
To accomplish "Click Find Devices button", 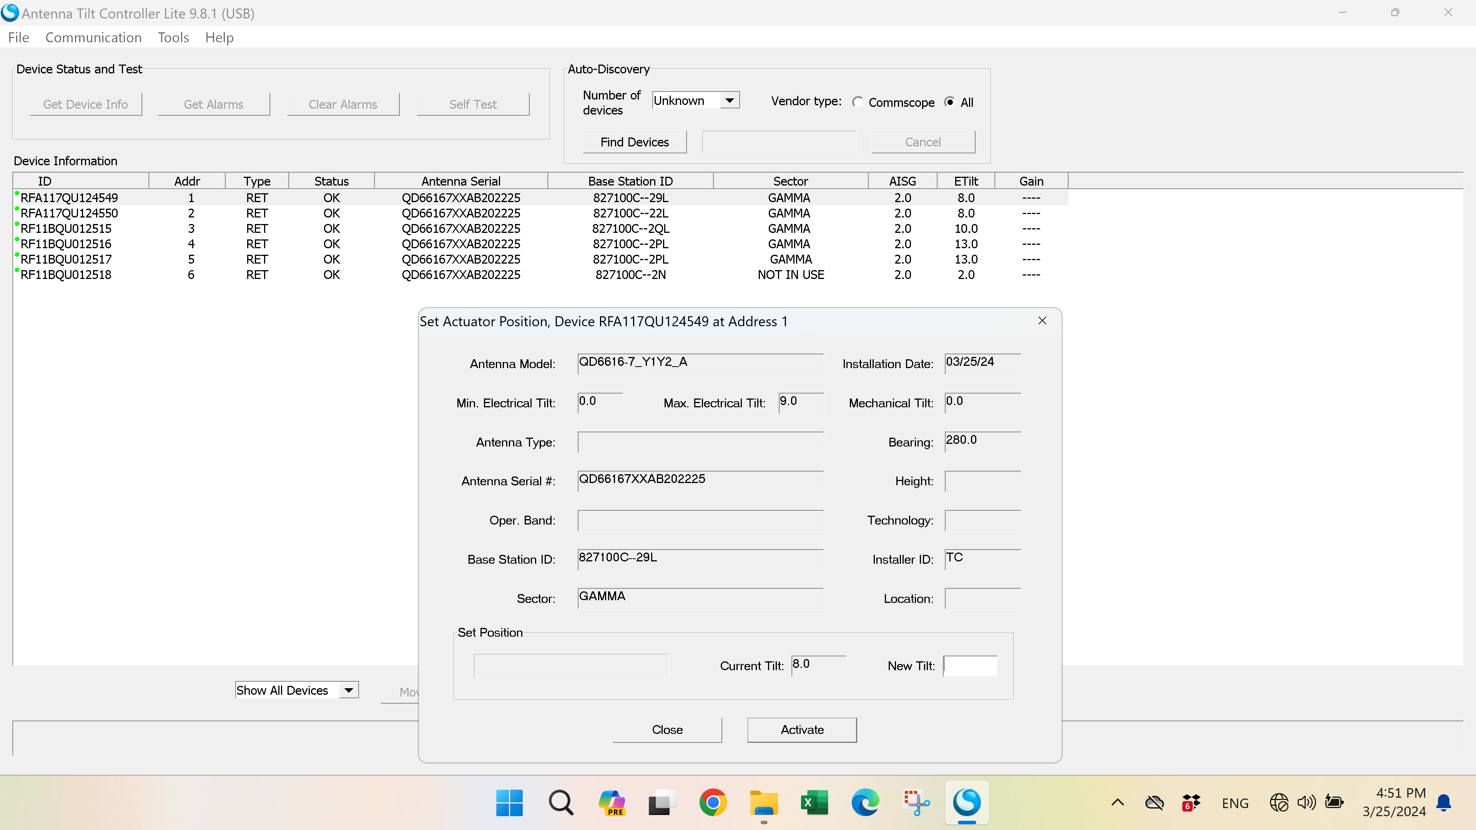I will [x=634, y=142].
